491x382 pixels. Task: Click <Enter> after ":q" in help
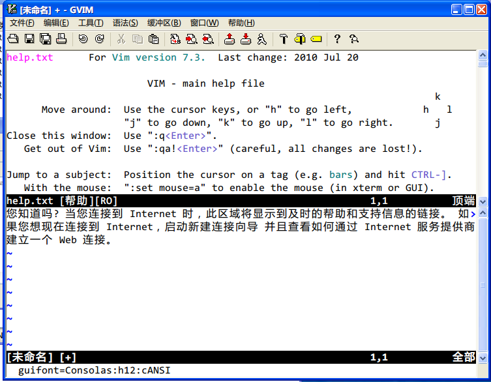pos(185,136)
